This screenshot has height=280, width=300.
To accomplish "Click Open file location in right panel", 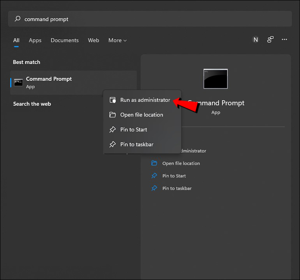I will pos(181,163).
